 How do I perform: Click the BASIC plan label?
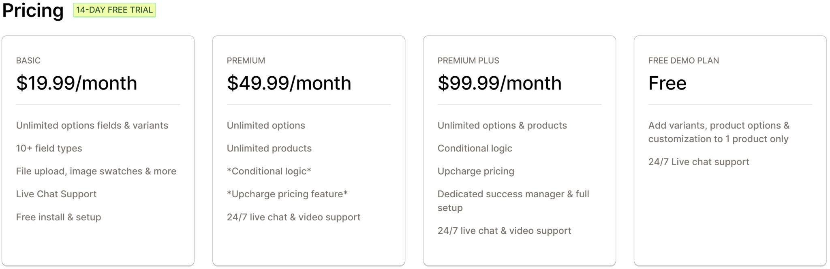point(28,60)
